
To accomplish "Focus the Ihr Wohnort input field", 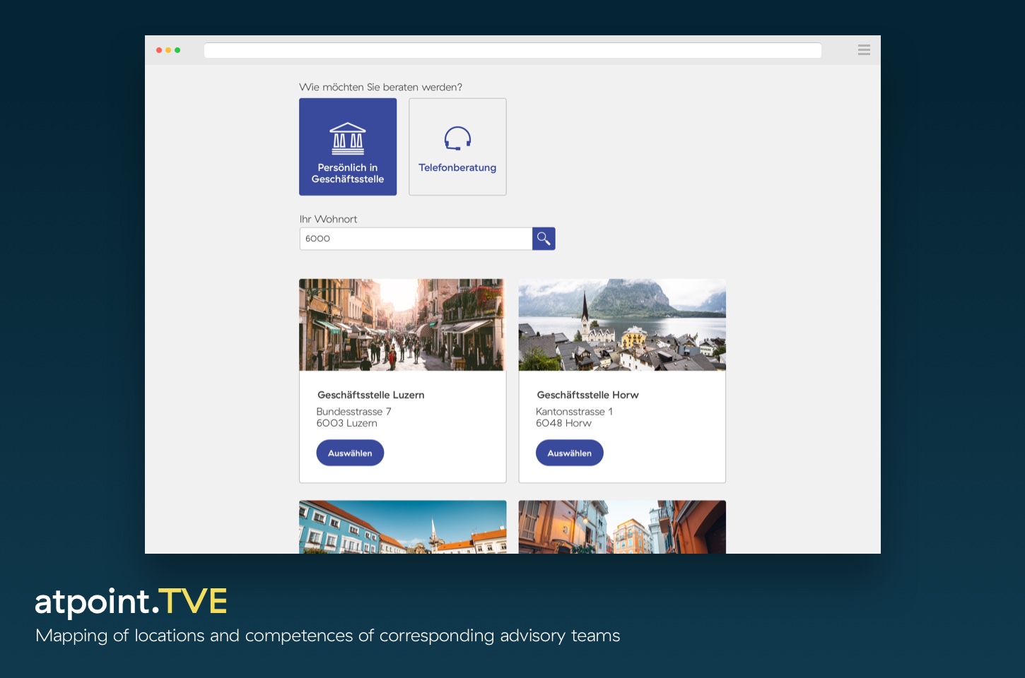I will click(x=416, y=239).
